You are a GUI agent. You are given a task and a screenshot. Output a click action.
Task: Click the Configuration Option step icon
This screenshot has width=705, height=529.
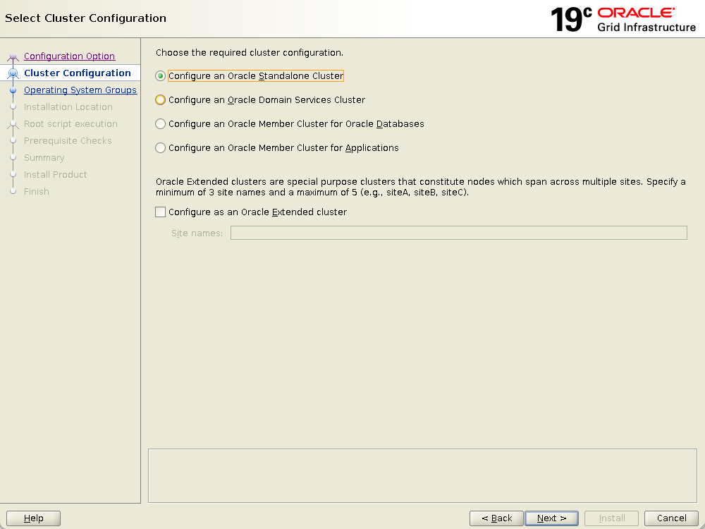pyautogui.click(x=13, y=57)
